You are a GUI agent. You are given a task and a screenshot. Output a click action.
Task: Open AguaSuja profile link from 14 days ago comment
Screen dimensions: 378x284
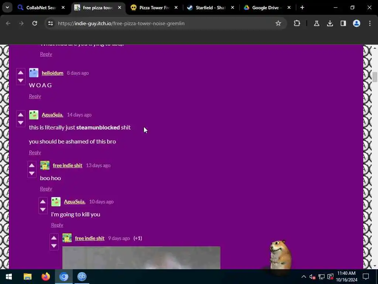click(x=52, y=115)
